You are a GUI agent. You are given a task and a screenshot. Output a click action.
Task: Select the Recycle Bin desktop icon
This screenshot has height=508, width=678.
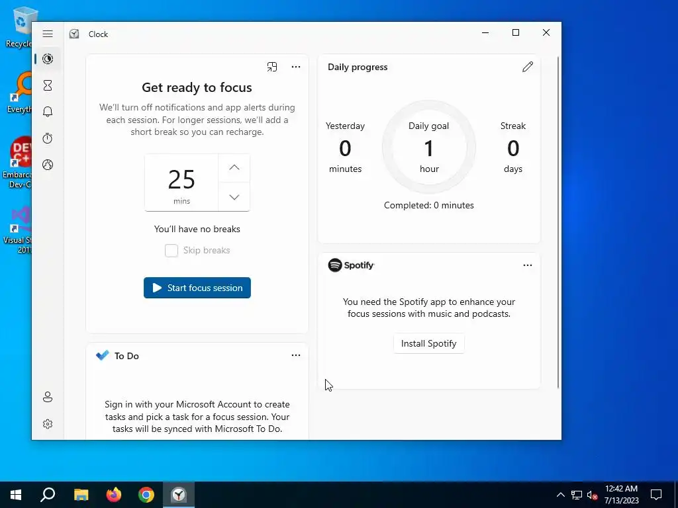[x=18, y=26]
